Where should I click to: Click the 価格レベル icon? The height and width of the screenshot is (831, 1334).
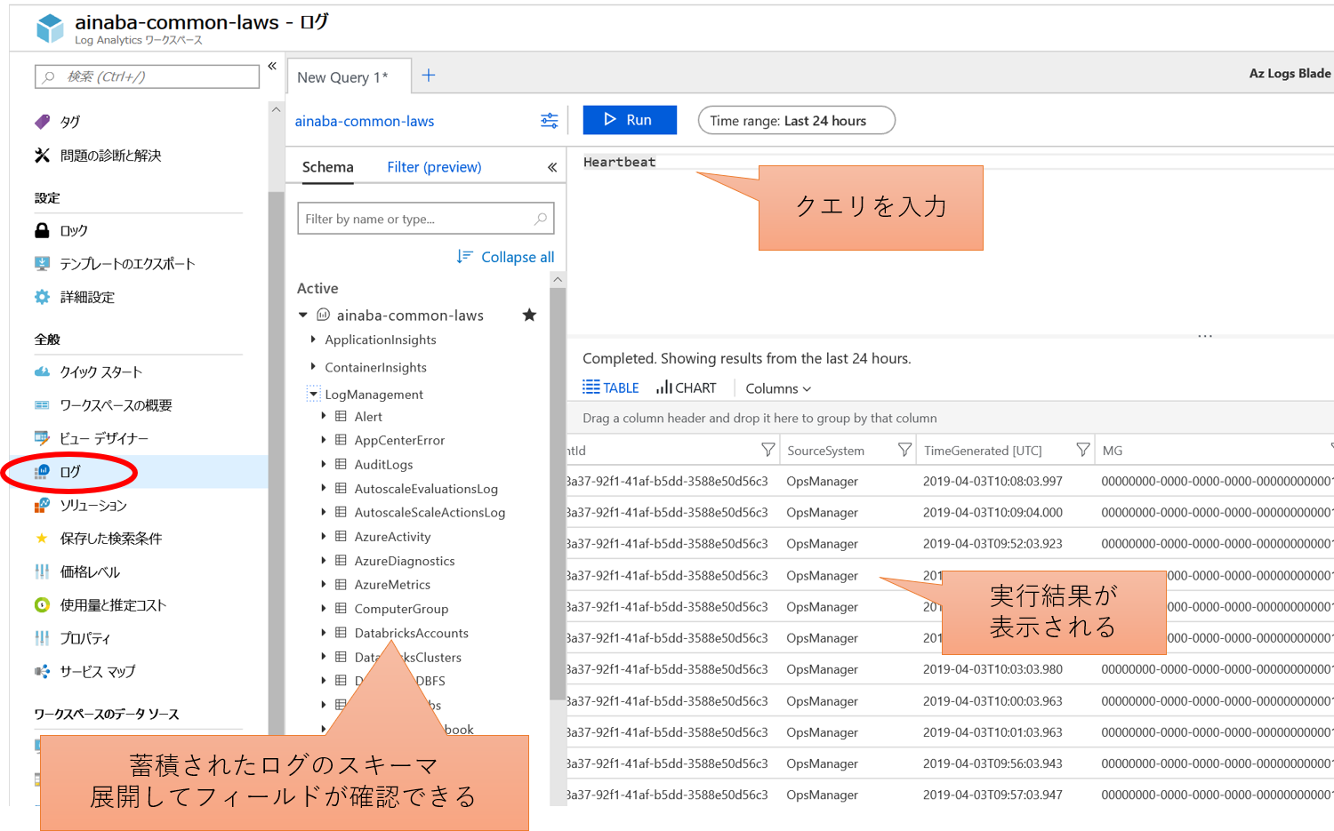pyautogui.click(x=42, y=571)
